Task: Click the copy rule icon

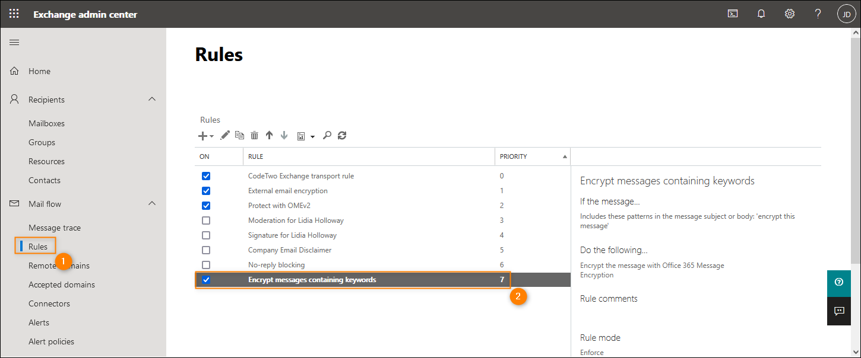Action: (x=239, y=135)
